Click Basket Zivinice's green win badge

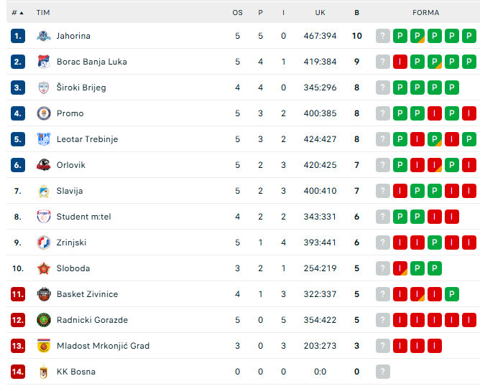click(452, 294)
